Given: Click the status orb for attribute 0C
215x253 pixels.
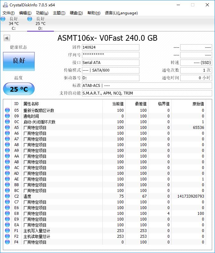Looking at the screenshot, I should [7, 122].
